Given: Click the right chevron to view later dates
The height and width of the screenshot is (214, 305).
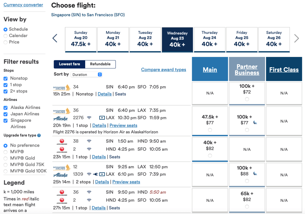Looking at the screenshot, I should coord(296,38).
